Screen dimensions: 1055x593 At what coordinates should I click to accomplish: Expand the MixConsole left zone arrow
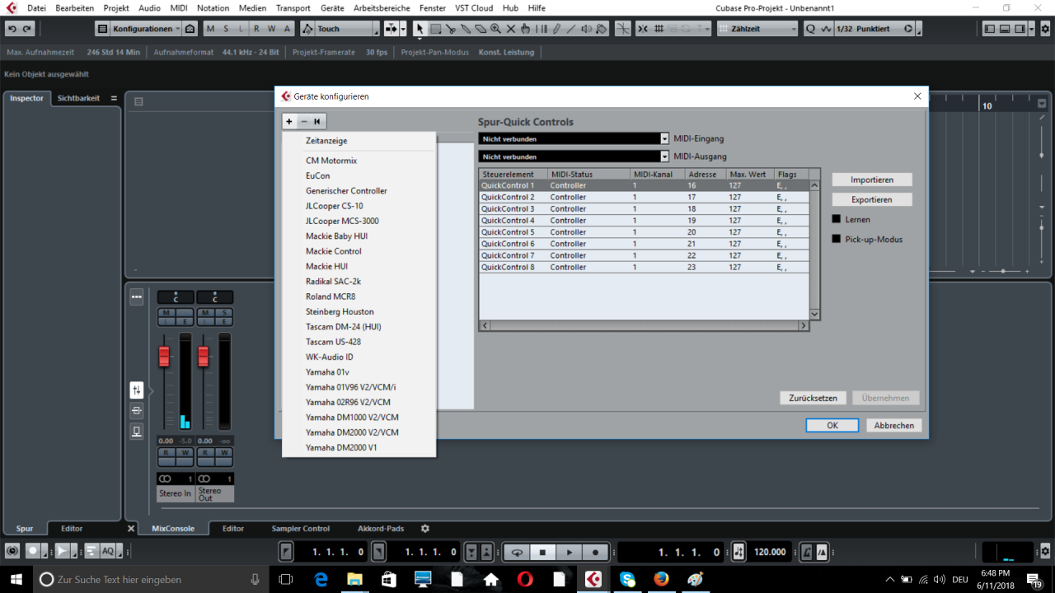151,390
